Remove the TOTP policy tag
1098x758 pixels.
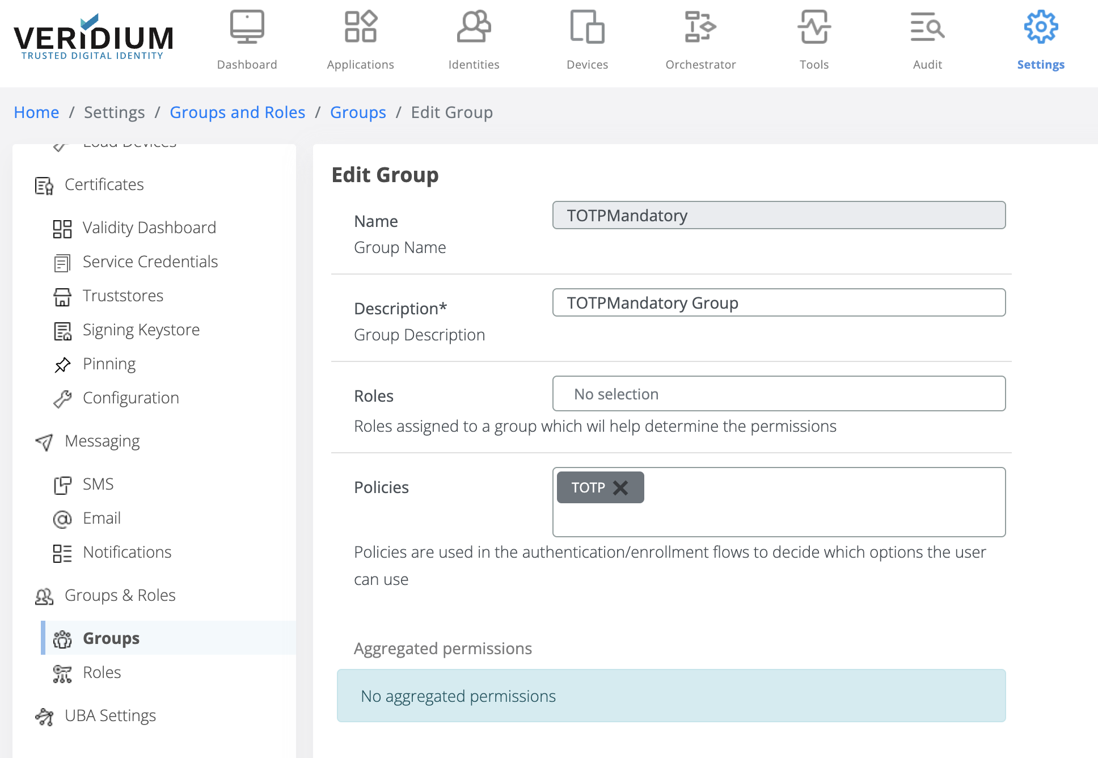point(620,488)
